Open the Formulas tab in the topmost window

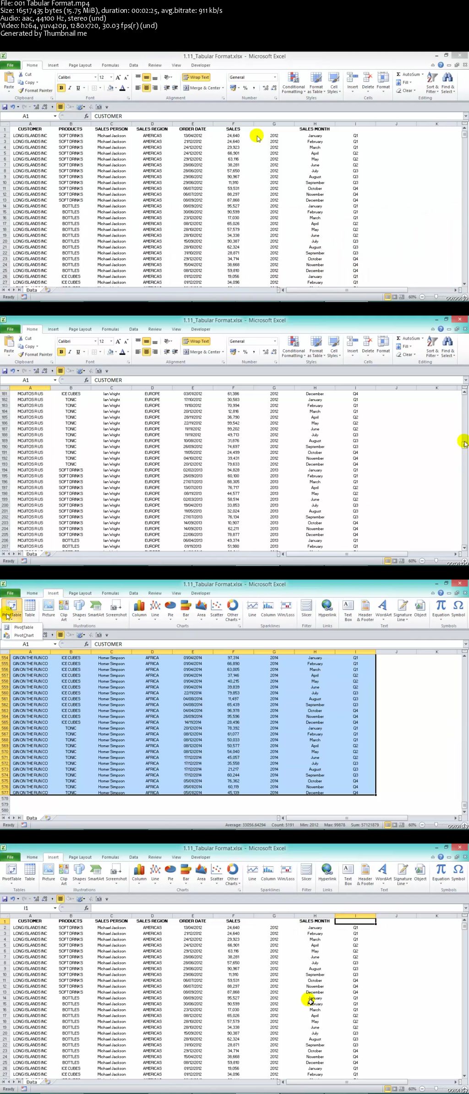tap(110, 65)
